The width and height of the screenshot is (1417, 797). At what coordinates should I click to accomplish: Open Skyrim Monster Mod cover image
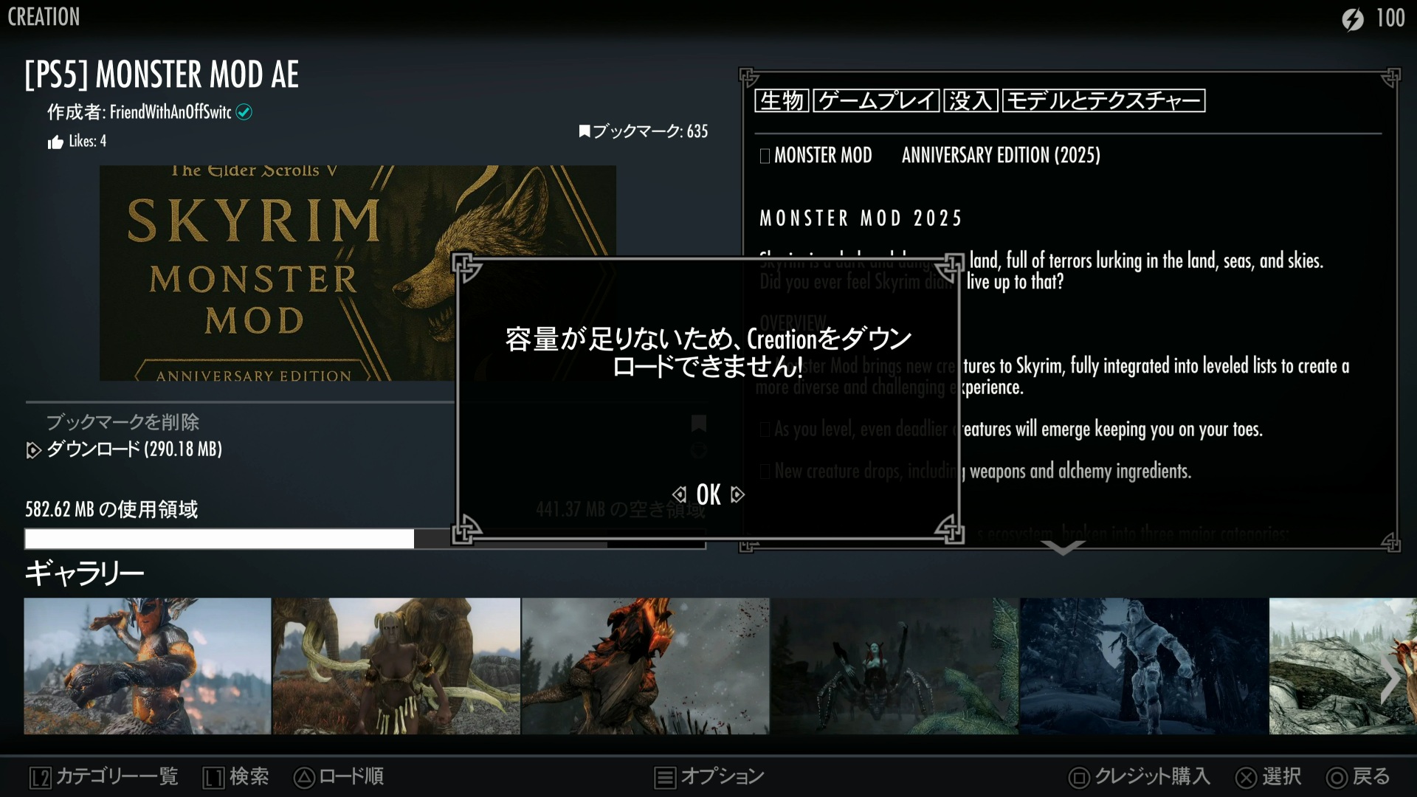(358, 273)
